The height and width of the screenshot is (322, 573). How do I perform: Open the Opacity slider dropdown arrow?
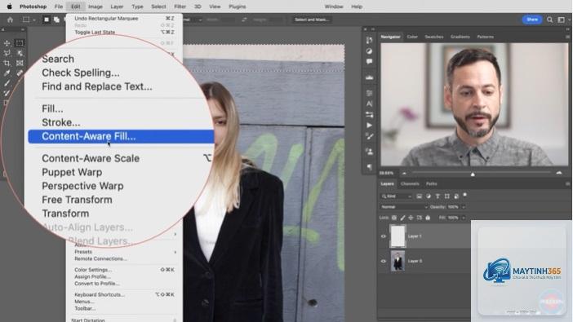(x=464, y=207)
